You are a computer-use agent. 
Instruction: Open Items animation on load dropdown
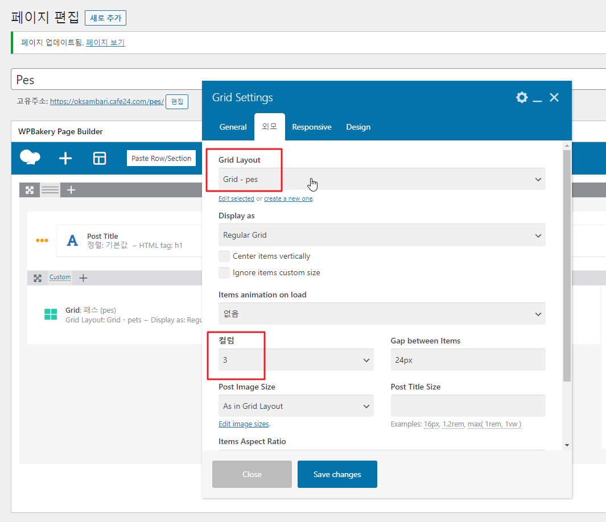click(382, 314)
